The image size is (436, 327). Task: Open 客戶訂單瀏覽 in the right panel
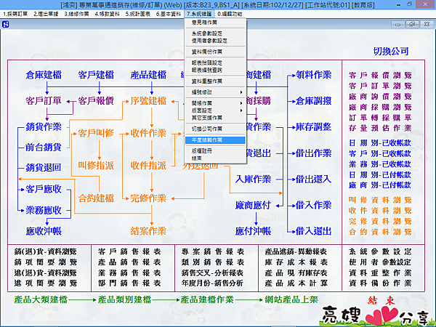(380, 86)
